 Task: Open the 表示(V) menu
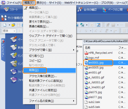click(x=41, y=3)
